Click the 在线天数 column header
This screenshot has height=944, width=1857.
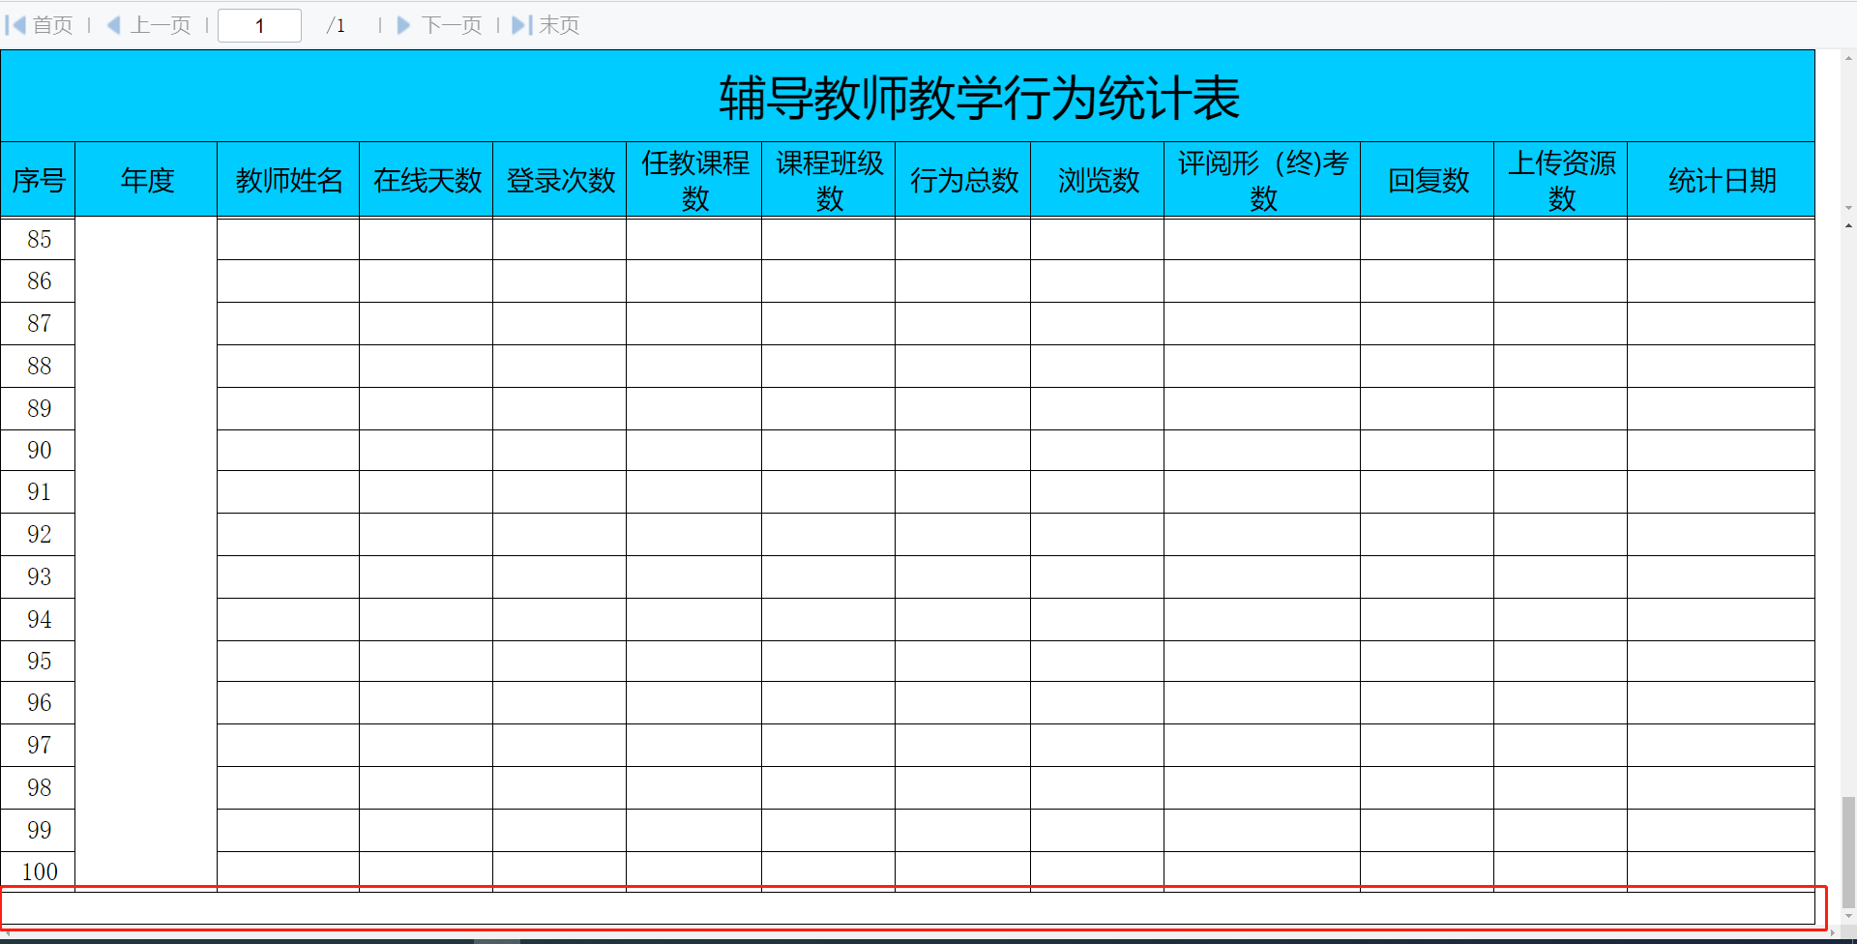(427, 180)
